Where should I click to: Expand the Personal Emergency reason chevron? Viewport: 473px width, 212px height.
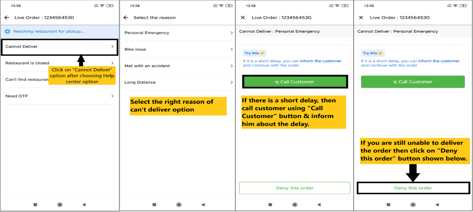click(231, 33)
